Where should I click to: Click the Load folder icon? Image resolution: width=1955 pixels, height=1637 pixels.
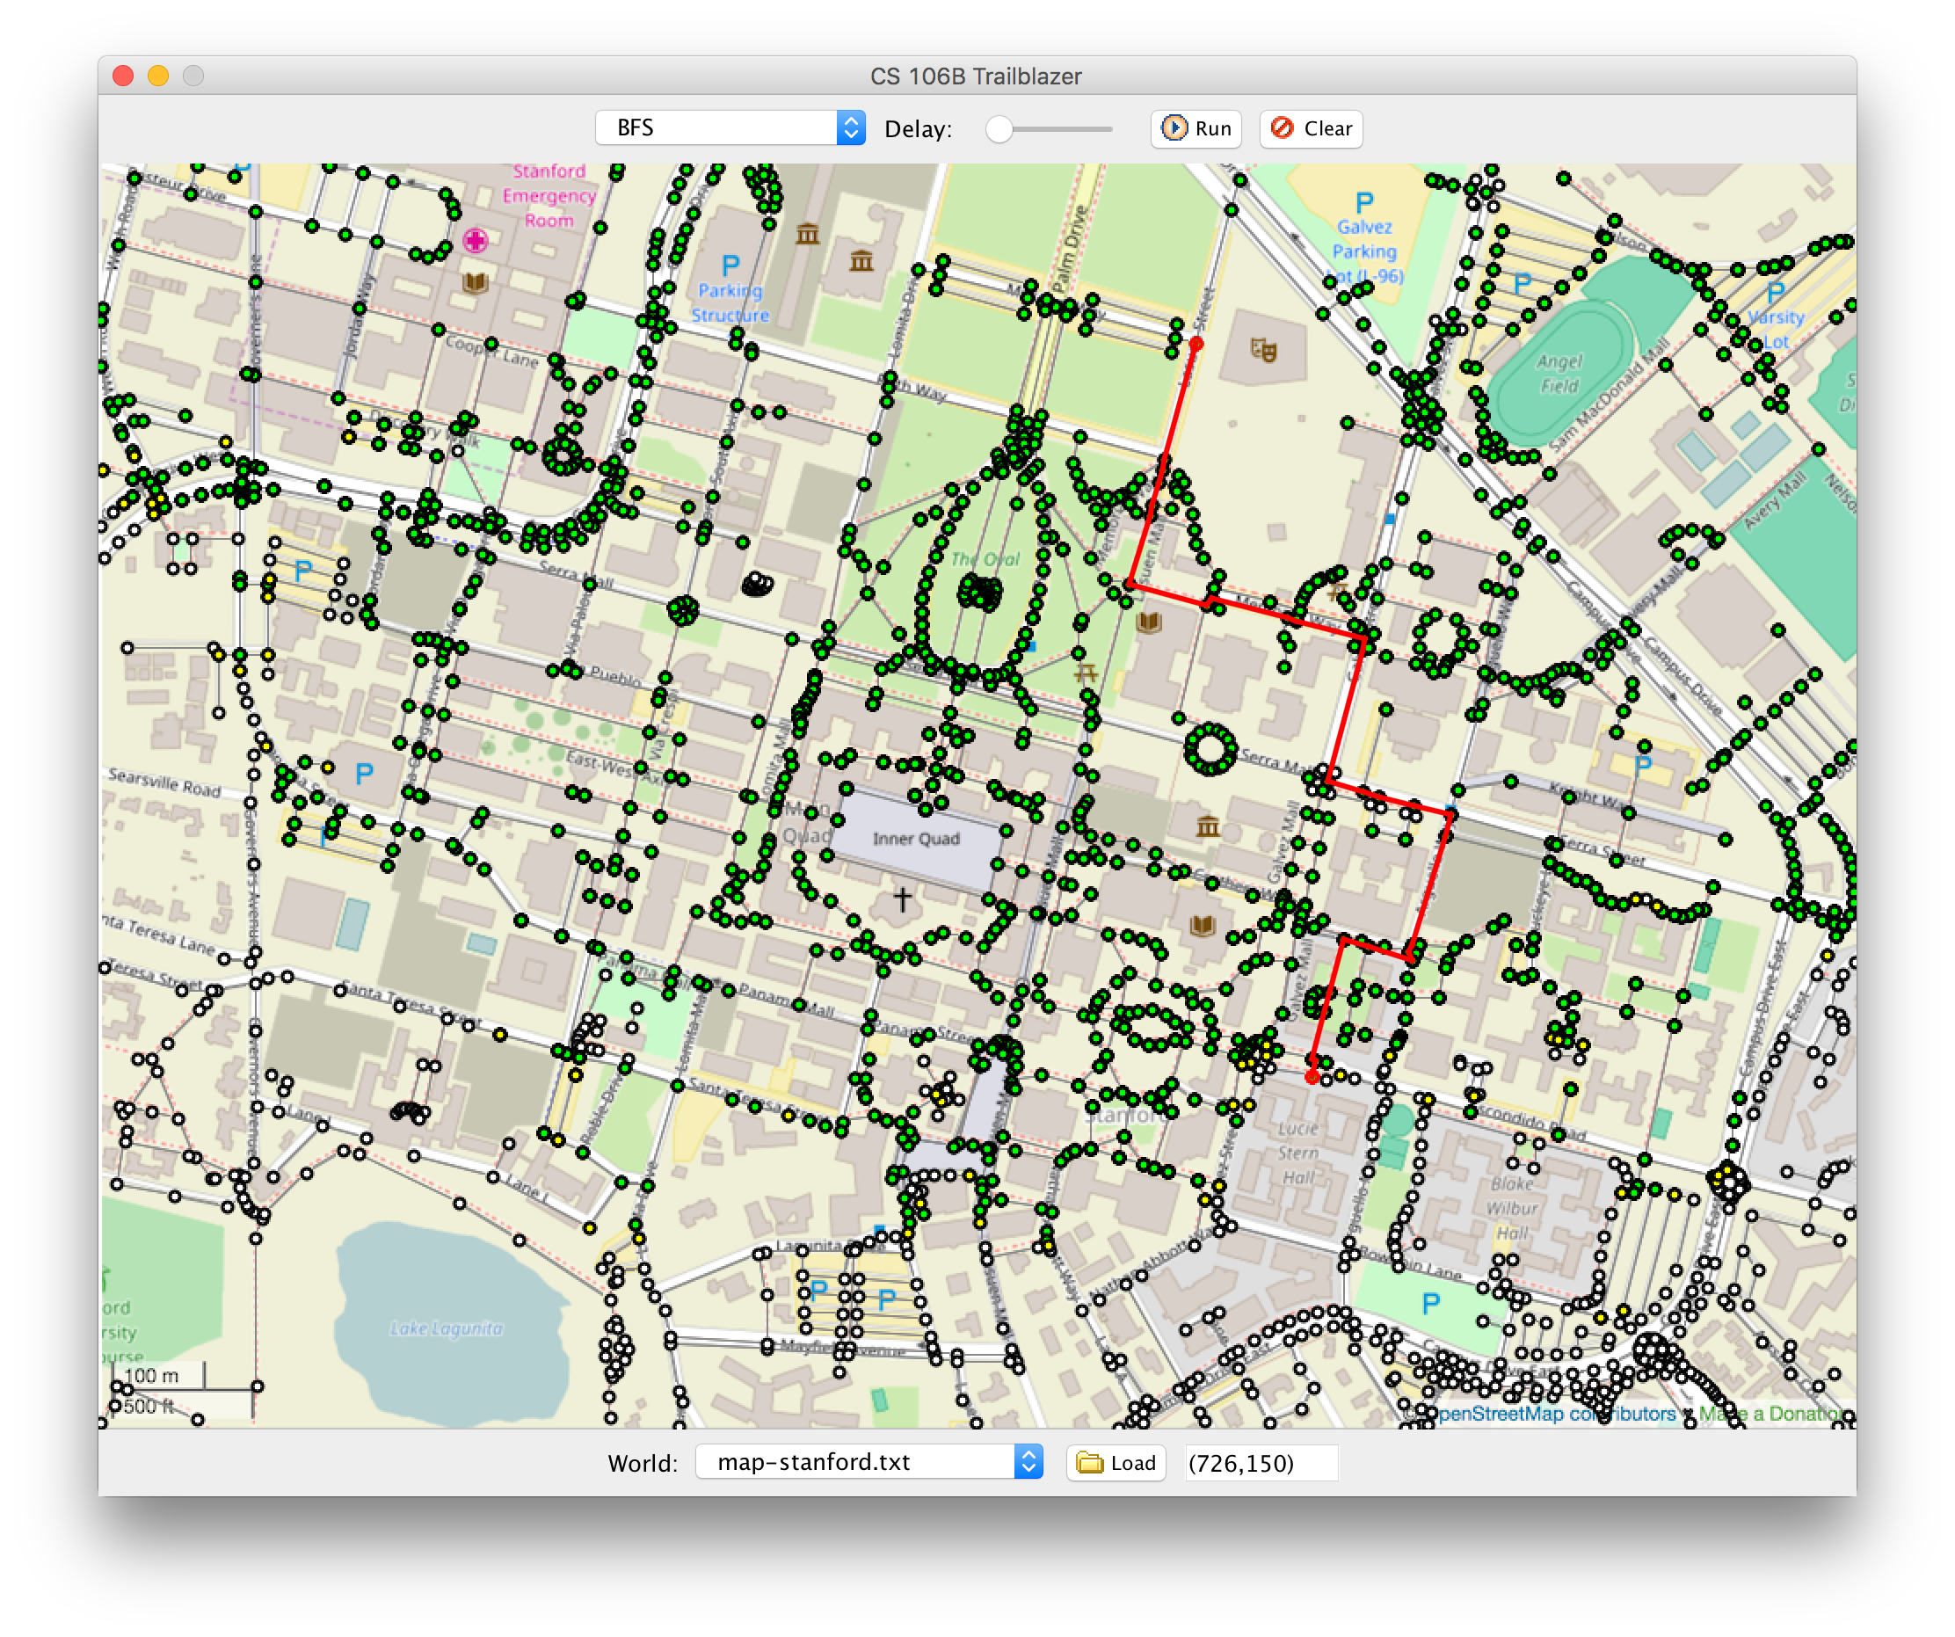(1089, 1462)
